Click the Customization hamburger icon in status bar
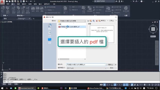The height and width of the screenshot is (90, 160). [158, 85]
